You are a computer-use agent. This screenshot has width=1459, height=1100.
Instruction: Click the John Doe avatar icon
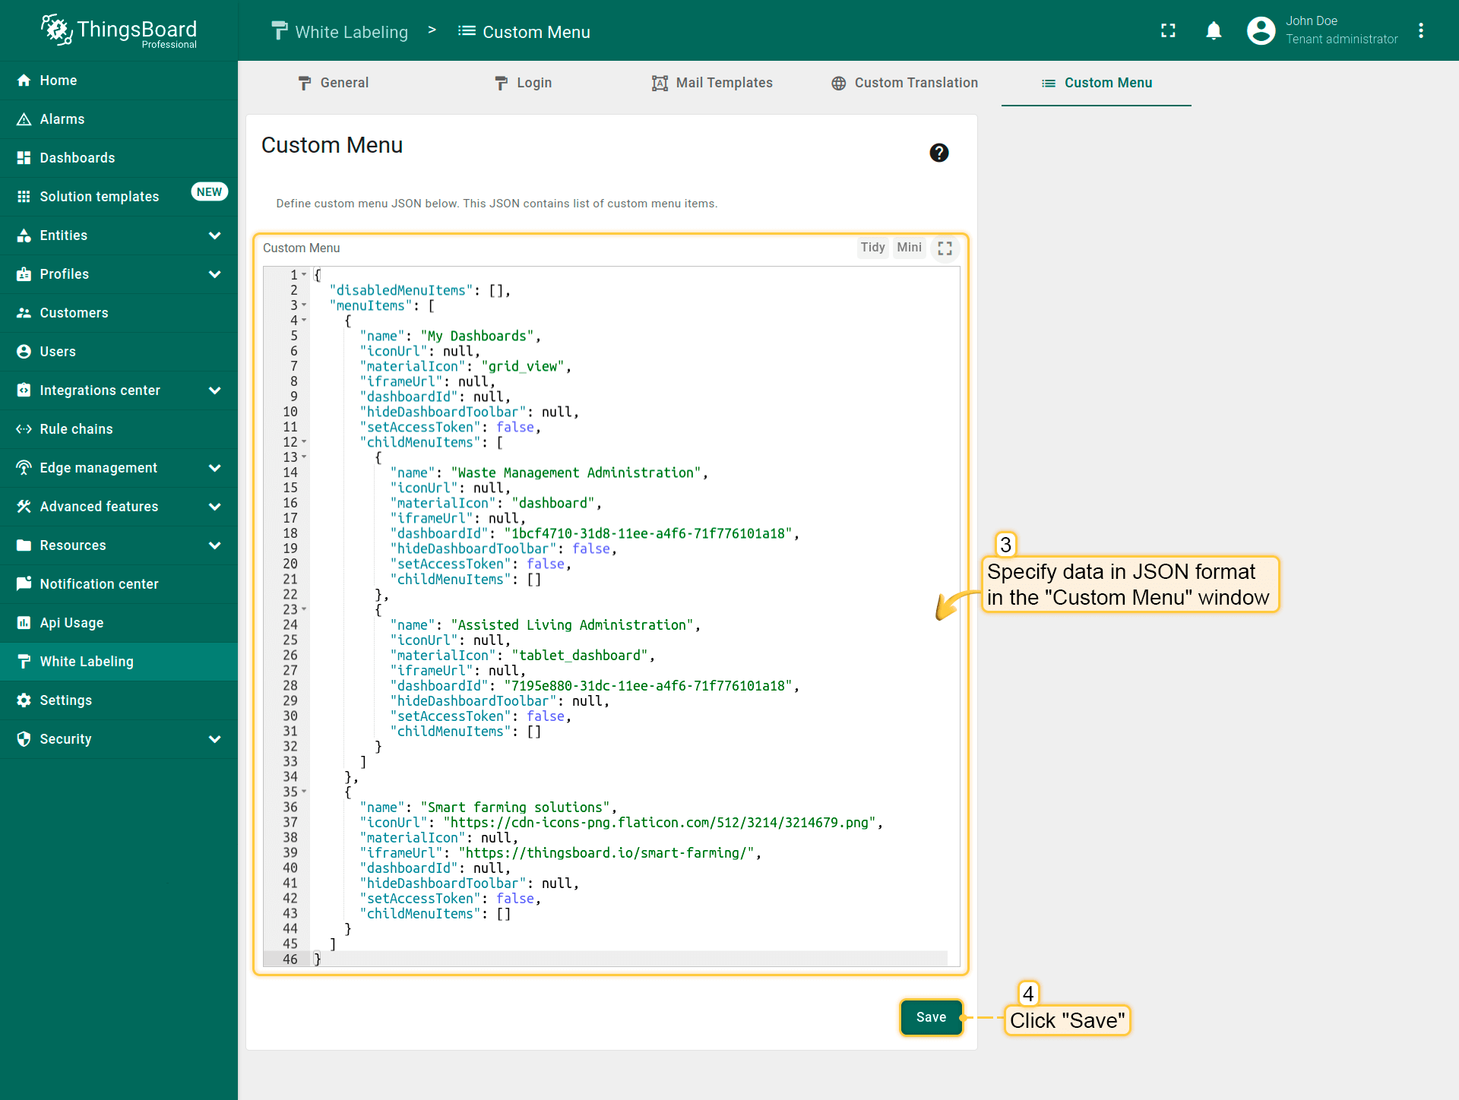pyautogui.click(x=1261, y=30)
